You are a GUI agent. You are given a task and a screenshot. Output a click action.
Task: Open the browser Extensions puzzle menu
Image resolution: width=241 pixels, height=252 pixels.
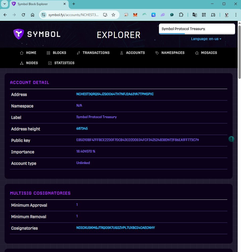click(x=181, y=15)
